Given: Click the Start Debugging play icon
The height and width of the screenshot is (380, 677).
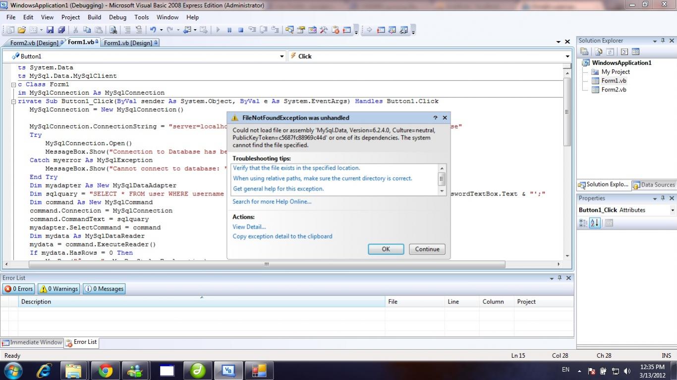Looking at the screenshot, I should (218, 30).
